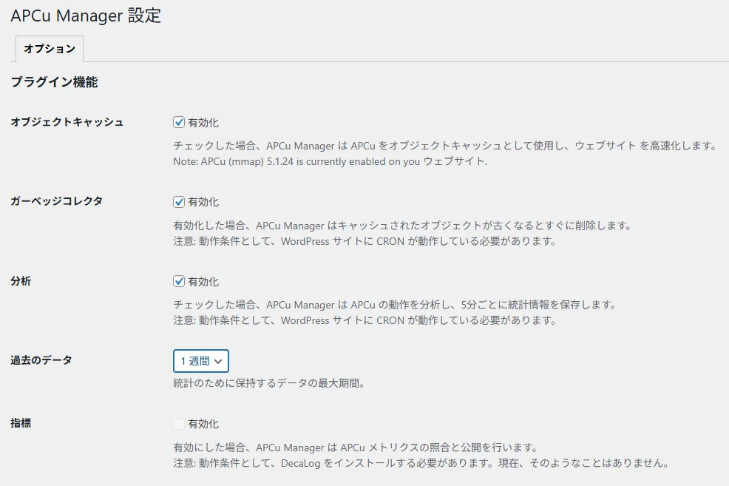The image size is (729, 486).
Task: Click the 分析 row heading
Action: tap(21, 281)
